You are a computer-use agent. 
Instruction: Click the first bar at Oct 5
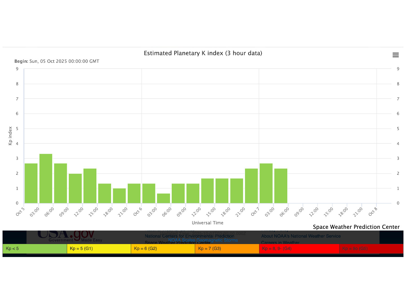click(x=31, y=183)
